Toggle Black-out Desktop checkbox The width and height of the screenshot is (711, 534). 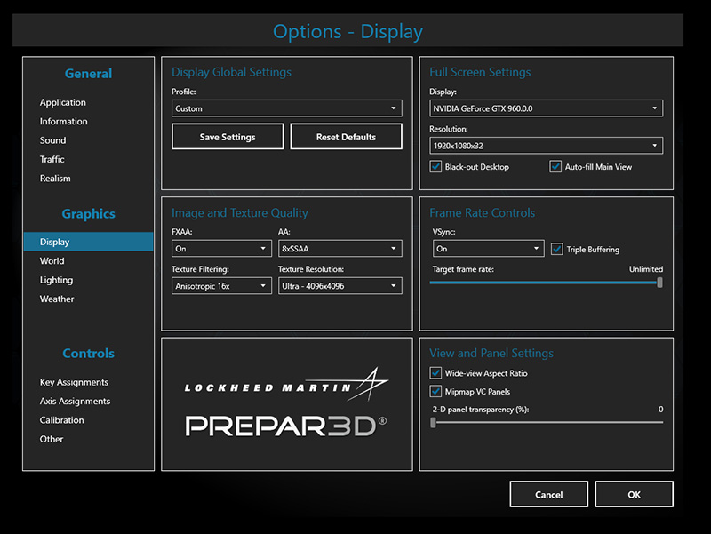click(x=435, y=167)
